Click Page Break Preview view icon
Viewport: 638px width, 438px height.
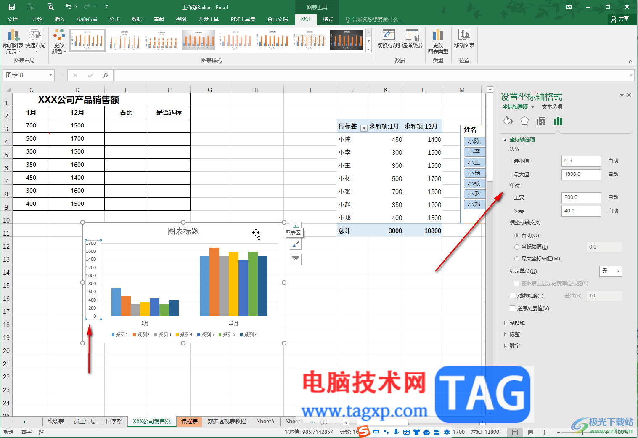[547, 432]
